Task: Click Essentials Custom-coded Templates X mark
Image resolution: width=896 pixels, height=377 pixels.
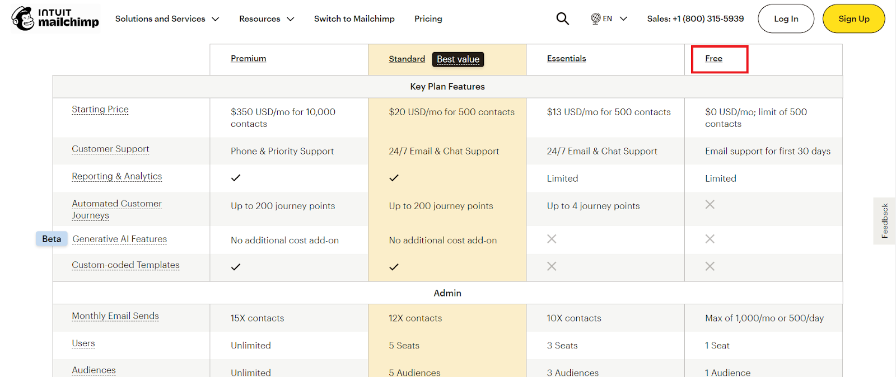Action: 552,266
